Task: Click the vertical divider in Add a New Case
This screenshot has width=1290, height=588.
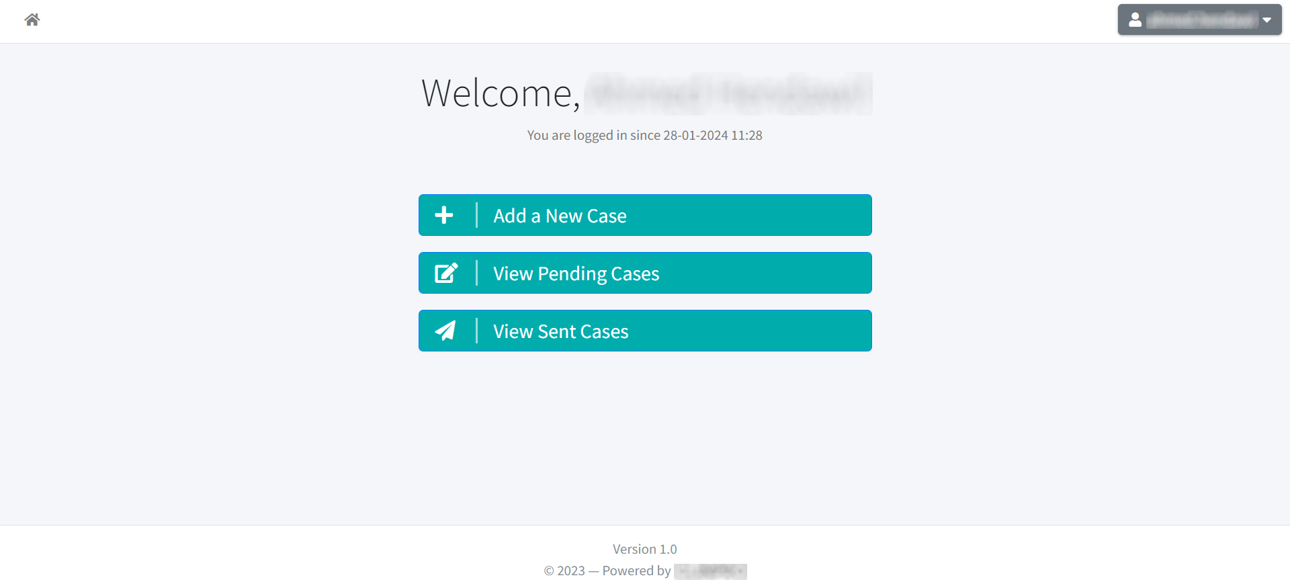Action: 476,215
